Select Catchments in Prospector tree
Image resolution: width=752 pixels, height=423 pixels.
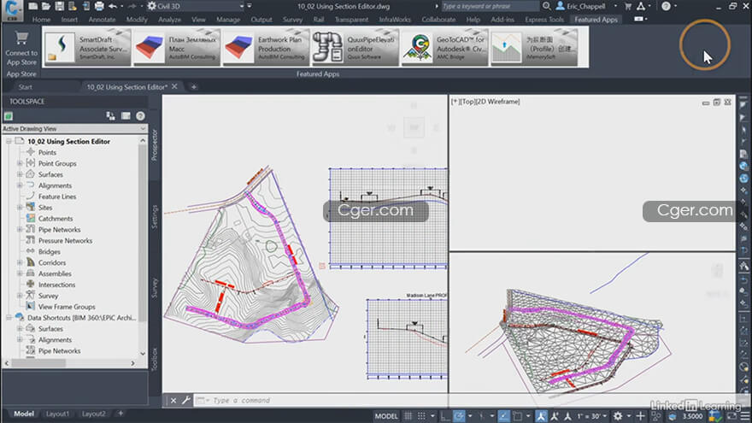pyautogui.click(x=56, y=219)
